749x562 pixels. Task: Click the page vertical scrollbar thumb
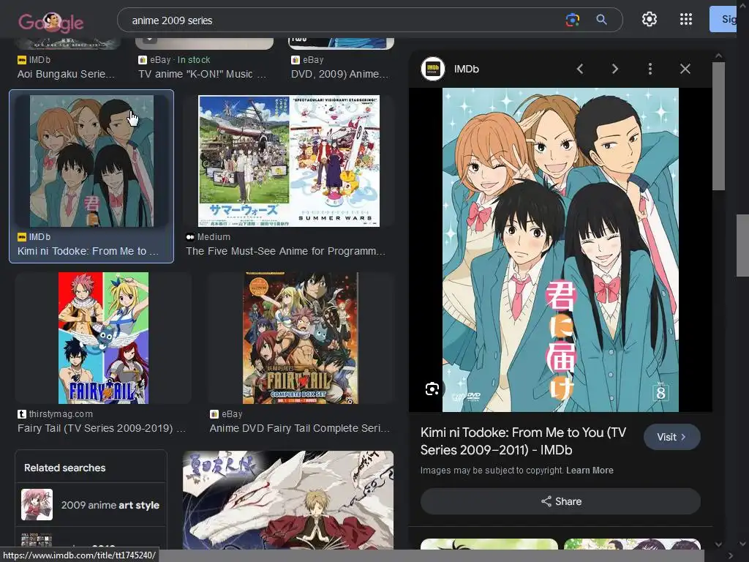[x=742, y=245]
